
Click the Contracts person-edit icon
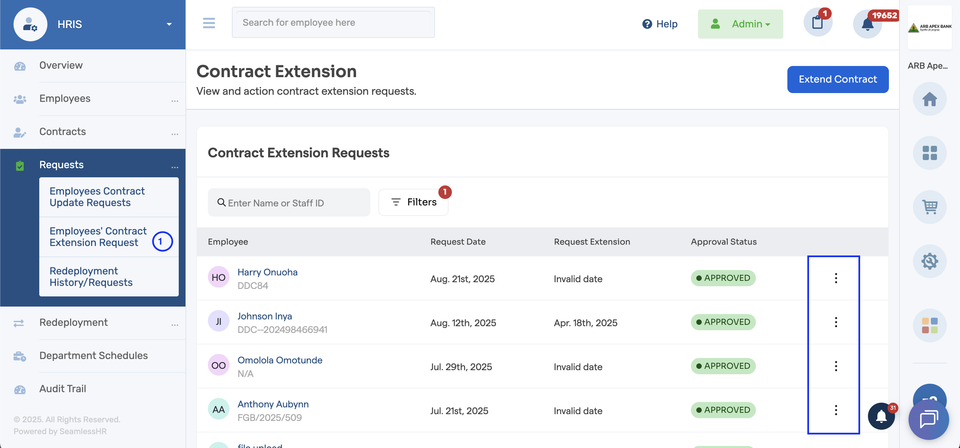[x=20, y=132]
